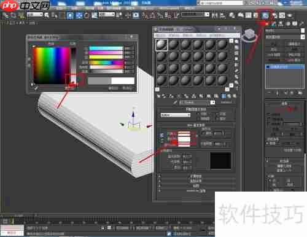Open the second Material Editor menu item
307x237 pixels.
click(x=174, y=36)
